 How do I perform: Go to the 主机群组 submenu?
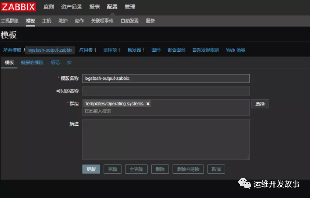10,21
